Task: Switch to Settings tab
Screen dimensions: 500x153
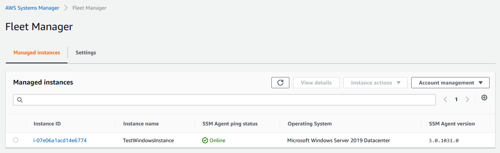Action: point(86,52)
